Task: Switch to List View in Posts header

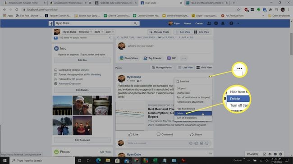Action: tap(185, 68)
